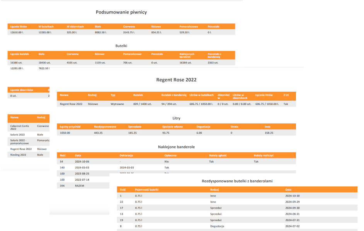Click the "Regent Rose 2022" page title
364x231 pixels.
click(176, 80)
